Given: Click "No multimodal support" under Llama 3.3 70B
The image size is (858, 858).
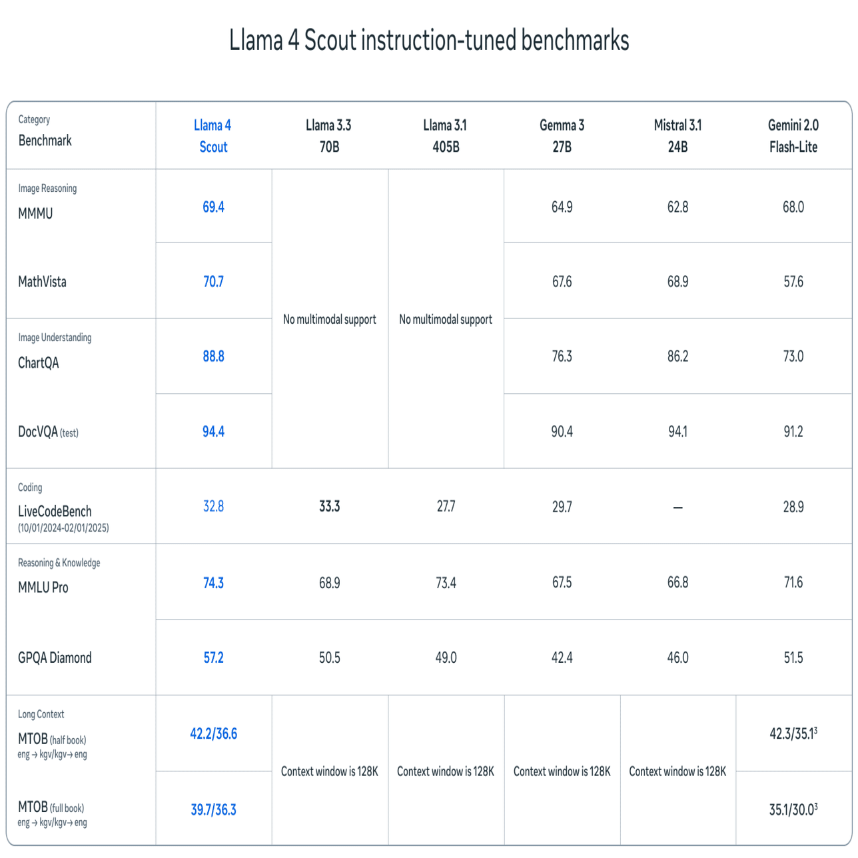Looking at the screenshot, I should tap(329, 320).
